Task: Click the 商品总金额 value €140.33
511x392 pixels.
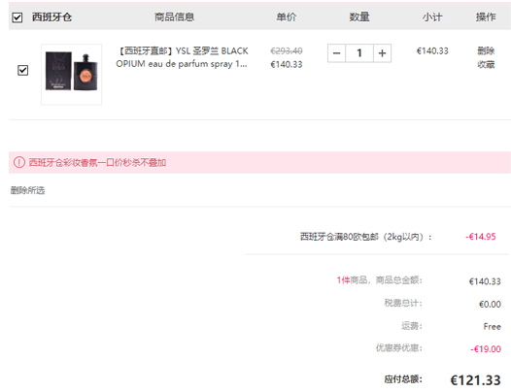Action: pyautogui.click(x=485, y=281)
